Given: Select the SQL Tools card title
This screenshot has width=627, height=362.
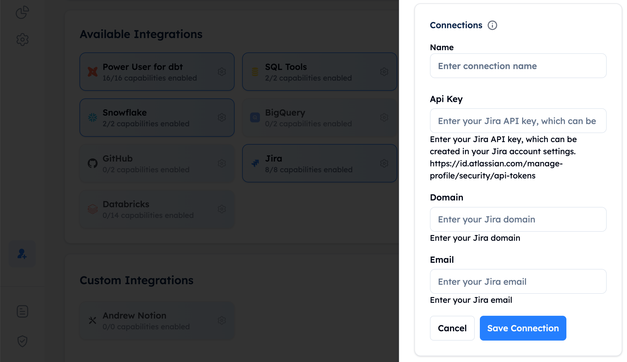Looking at the screenshot, I should click(286, 67).
